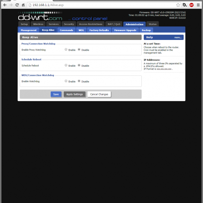
Task: Focus the address bar showing 192.168.1.1/Alive.asp
Action: tap(101, 5)
